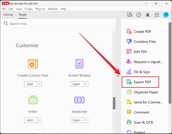Click the Send for Comments icon
This screenshot has width=172, height=134.
pos(129,102)
